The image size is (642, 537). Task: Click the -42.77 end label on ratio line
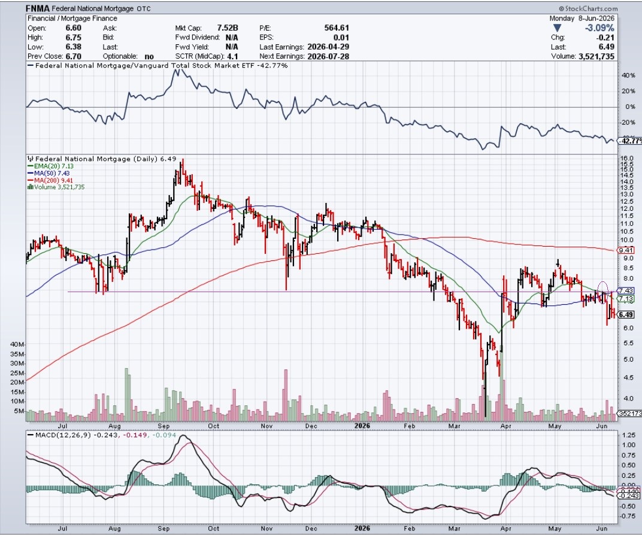pos(629,141)
